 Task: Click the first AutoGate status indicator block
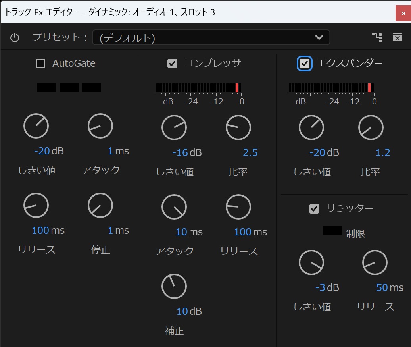[x=47, y=87]
